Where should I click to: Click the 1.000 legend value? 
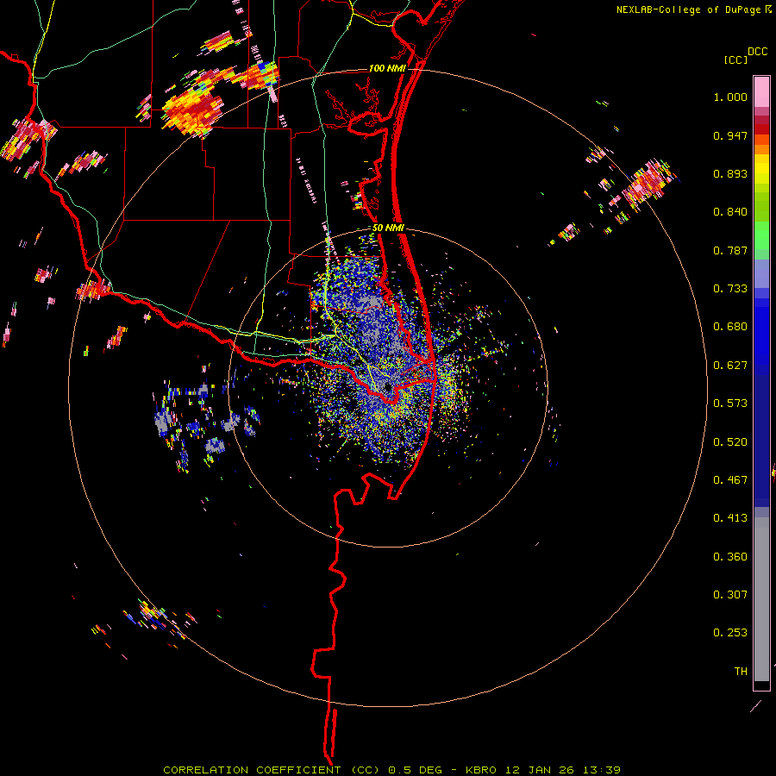tap(730, 97)
